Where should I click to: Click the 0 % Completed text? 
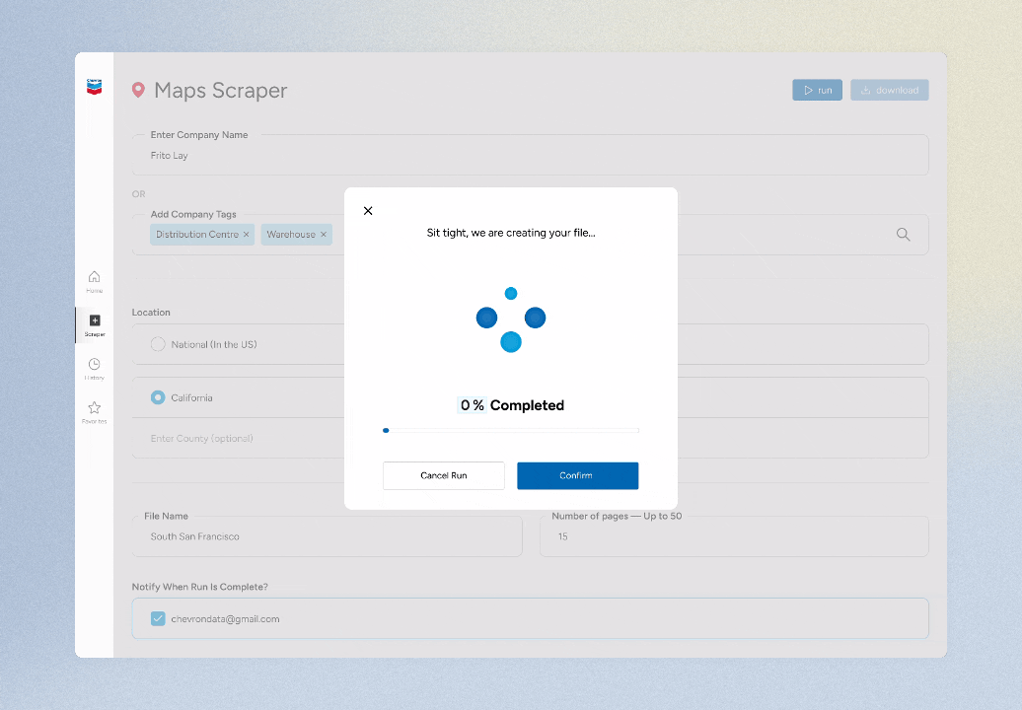pyautogui.click(x=511, y=405)
